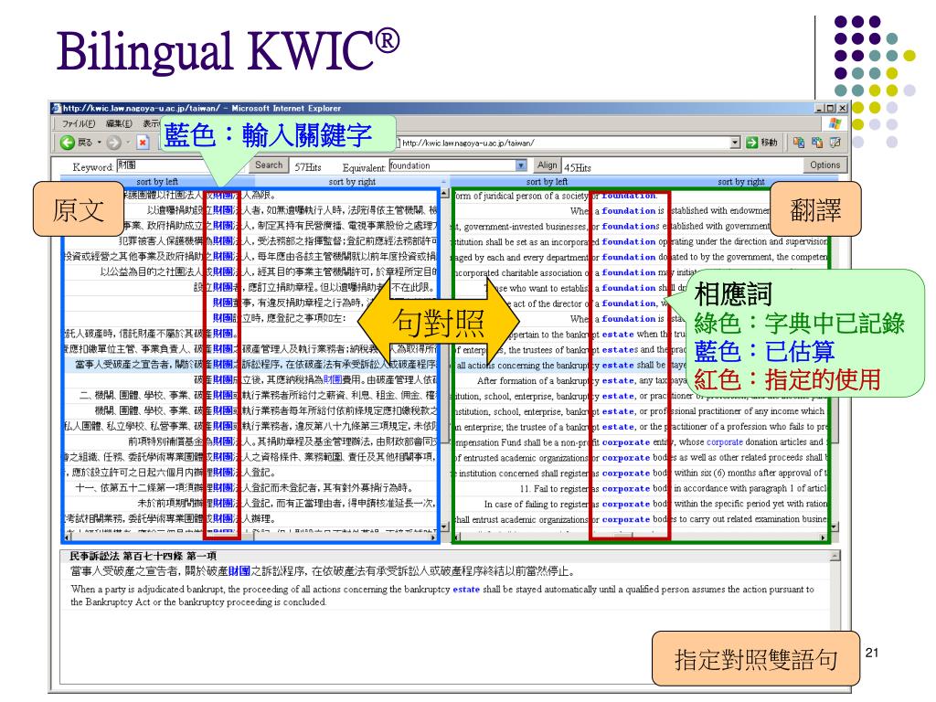Click the heading '民事訴訟法 第百七十四條 第一項'
The width and height of the screenshot is (936, 702).
pyautogui.click(x=143, y=556)
